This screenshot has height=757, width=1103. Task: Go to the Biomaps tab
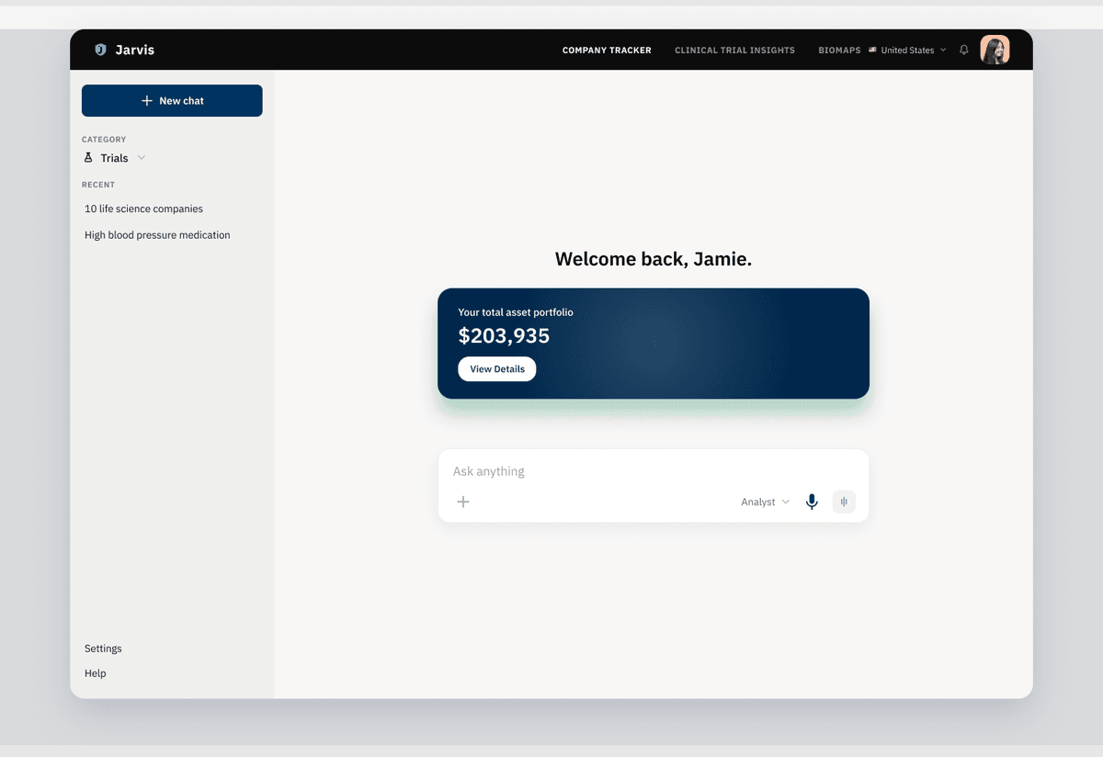coord(839,51)
